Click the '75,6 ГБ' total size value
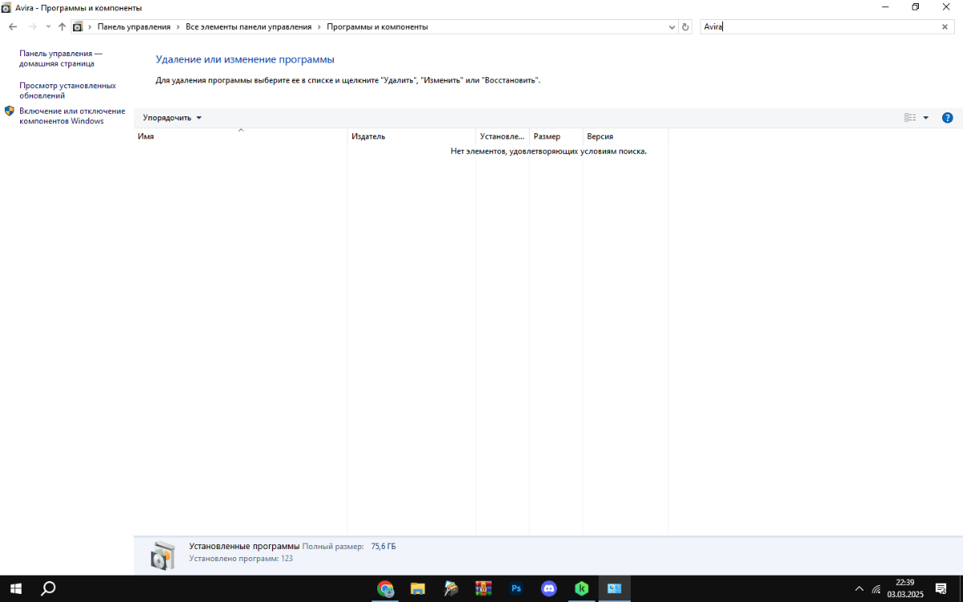This screenshot has width=963, height=602. coord(384,547)
